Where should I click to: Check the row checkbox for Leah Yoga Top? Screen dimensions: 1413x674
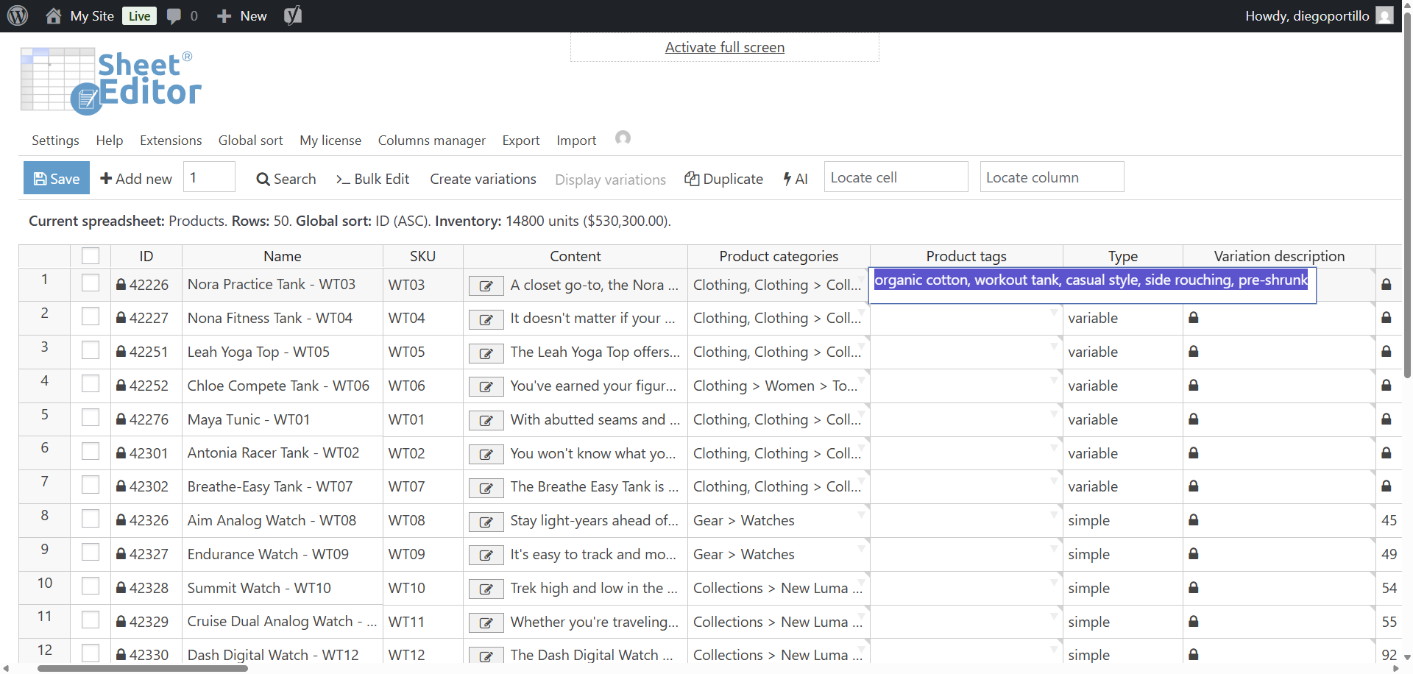pyautogui.click(x=91, y=350)
